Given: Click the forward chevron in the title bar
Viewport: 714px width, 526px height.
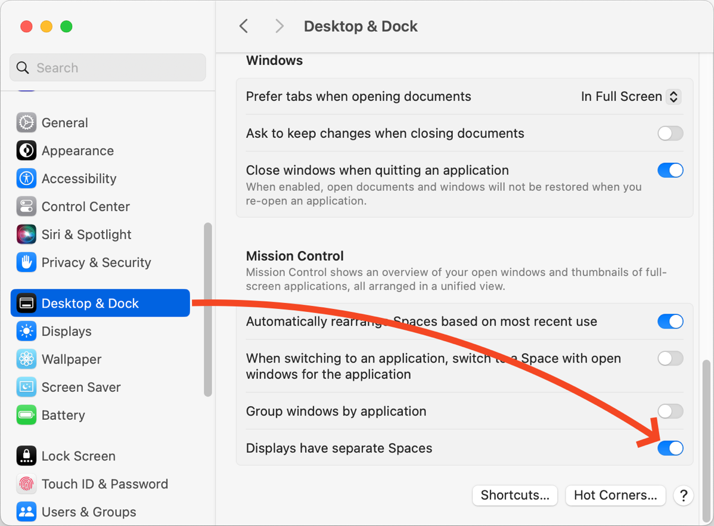Looking at the screenshot, I should [279, 26].
